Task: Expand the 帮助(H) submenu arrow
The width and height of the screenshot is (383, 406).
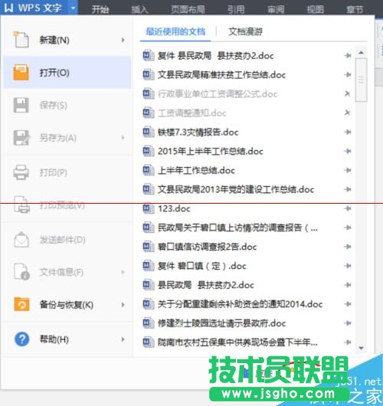Action: pyautogui.click(x=123, y=339)
